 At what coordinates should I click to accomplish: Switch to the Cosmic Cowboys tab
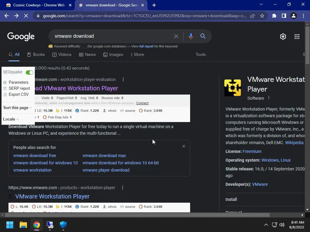coord(39,5)
